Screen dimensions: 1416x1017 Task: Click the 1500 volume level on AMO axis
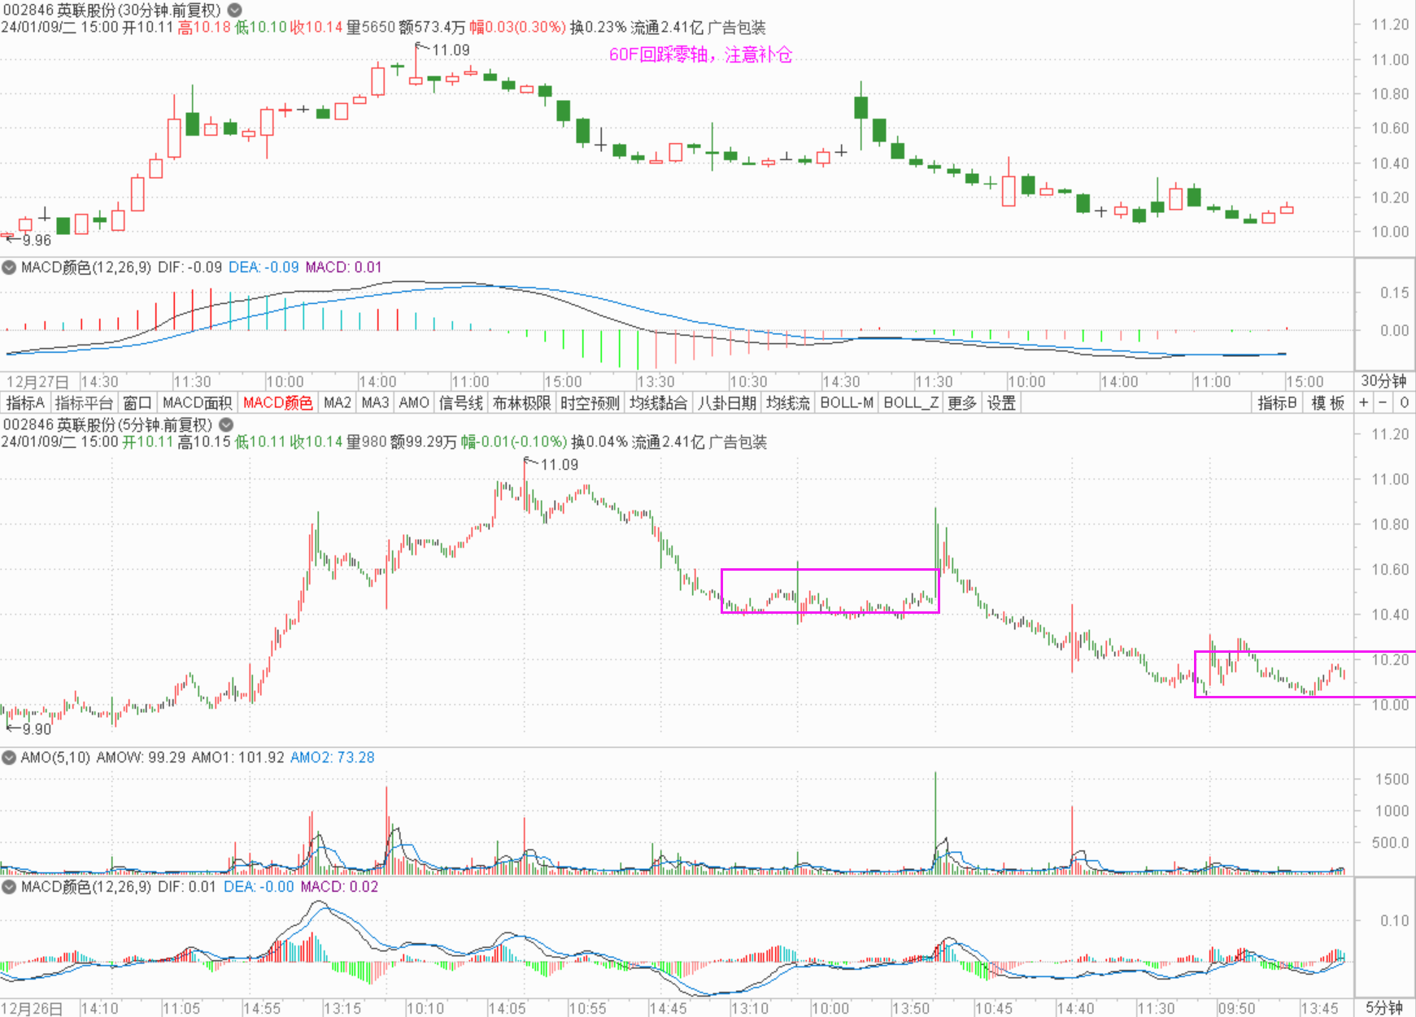coord(1392,779)
